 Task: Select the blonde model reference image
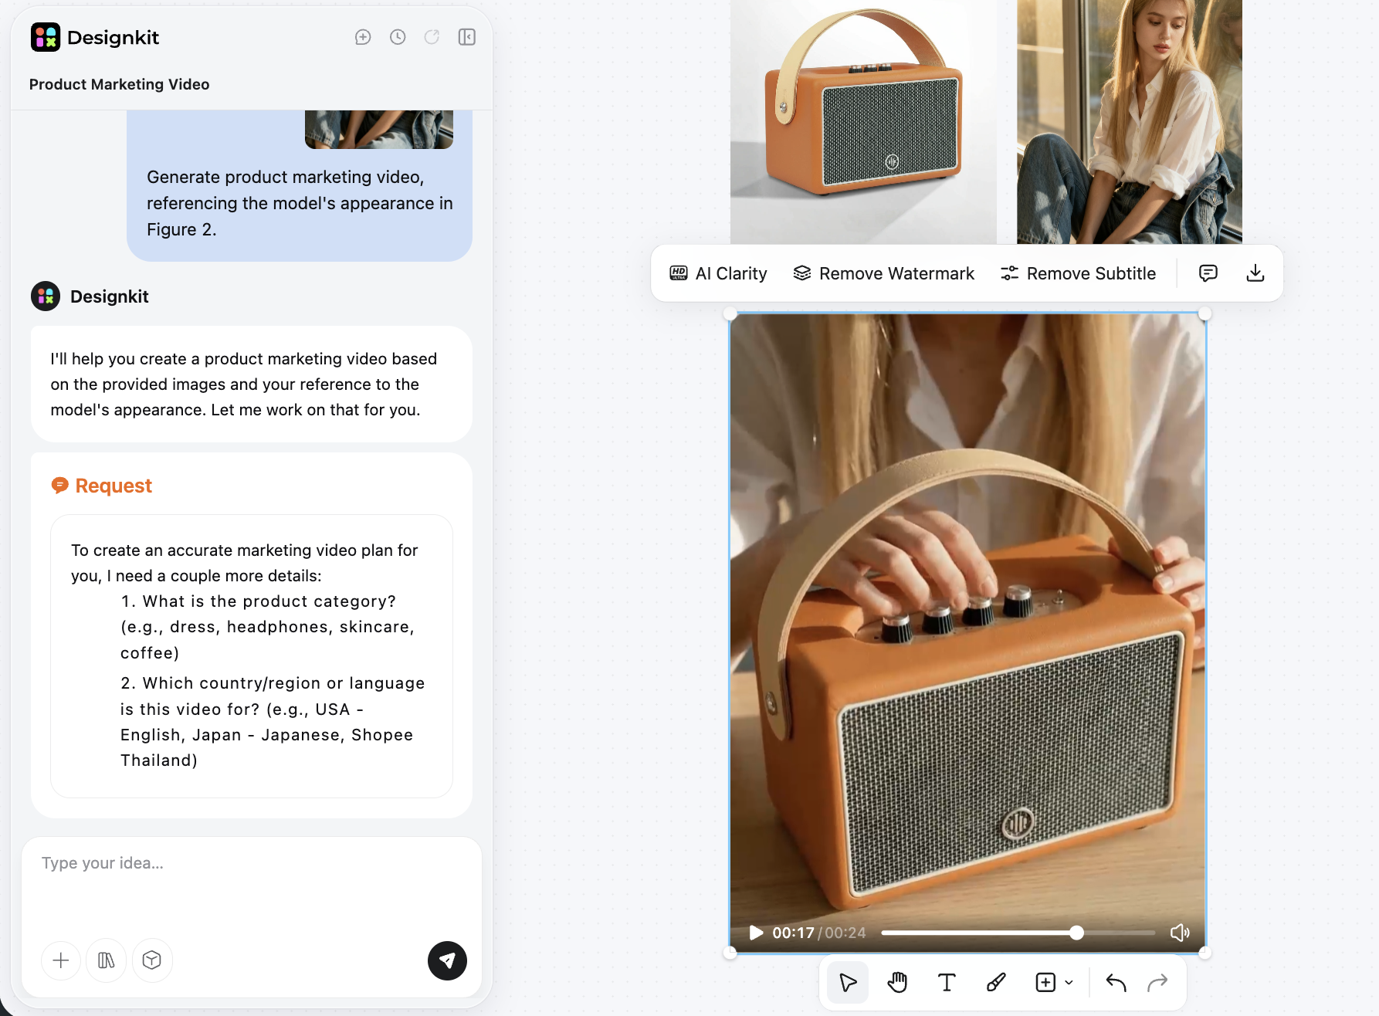pos(1130,122)
